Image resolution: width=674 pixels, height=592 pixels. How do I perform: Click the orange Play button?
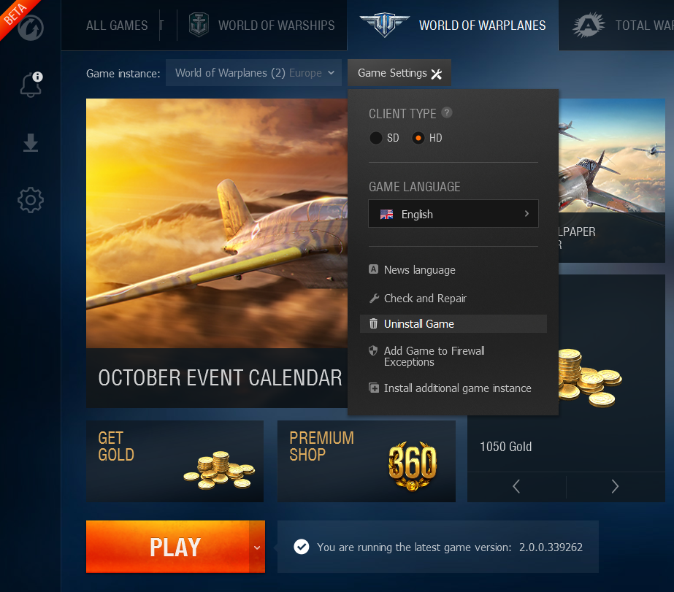pyautogui.click(x=168, y=547)
